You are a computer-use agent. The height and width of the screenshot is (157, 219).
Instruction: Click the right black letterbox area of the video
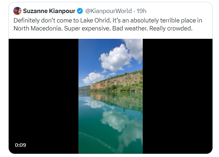coord(177,96)
